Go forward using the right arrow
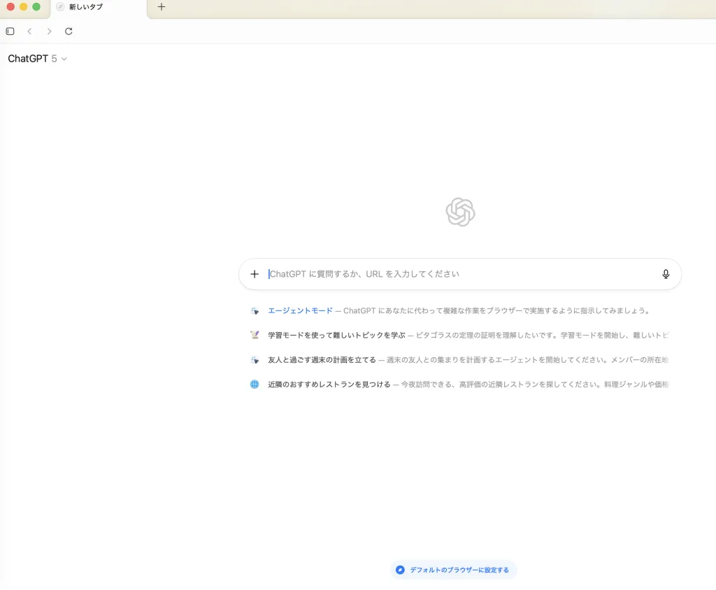 [49, 31]
